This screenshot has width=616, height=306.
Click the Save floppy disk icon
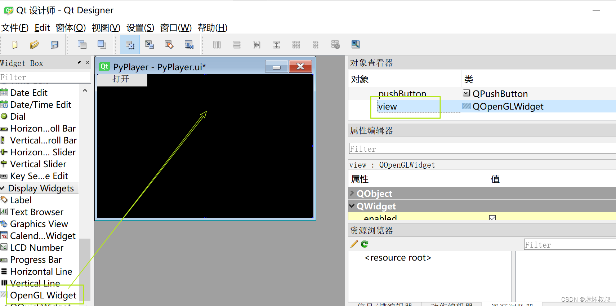point(54,45)
